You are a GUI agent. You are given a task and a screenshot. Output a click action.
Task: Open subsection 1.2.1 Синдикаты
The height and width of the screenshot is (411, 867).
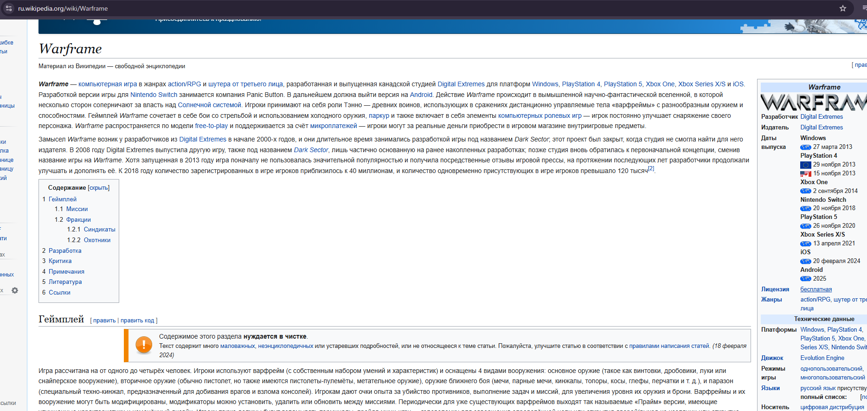[100, 230]
